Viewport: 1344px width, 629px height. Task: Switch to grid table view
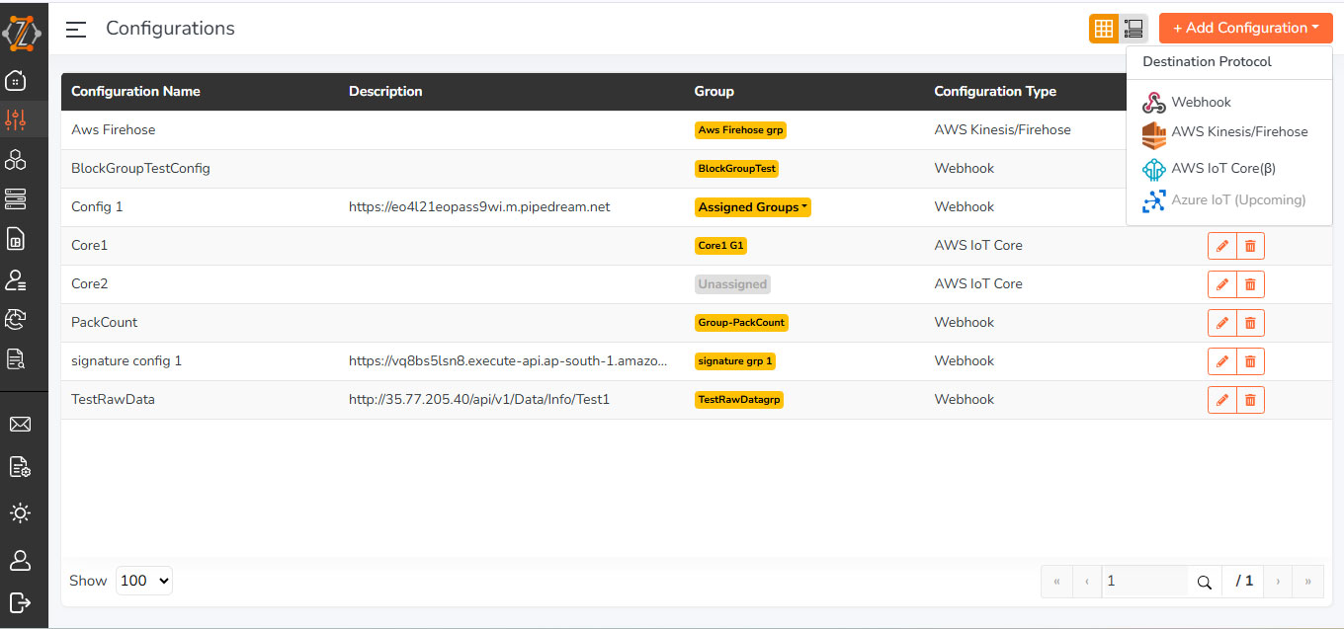(x=1103, y=29)
